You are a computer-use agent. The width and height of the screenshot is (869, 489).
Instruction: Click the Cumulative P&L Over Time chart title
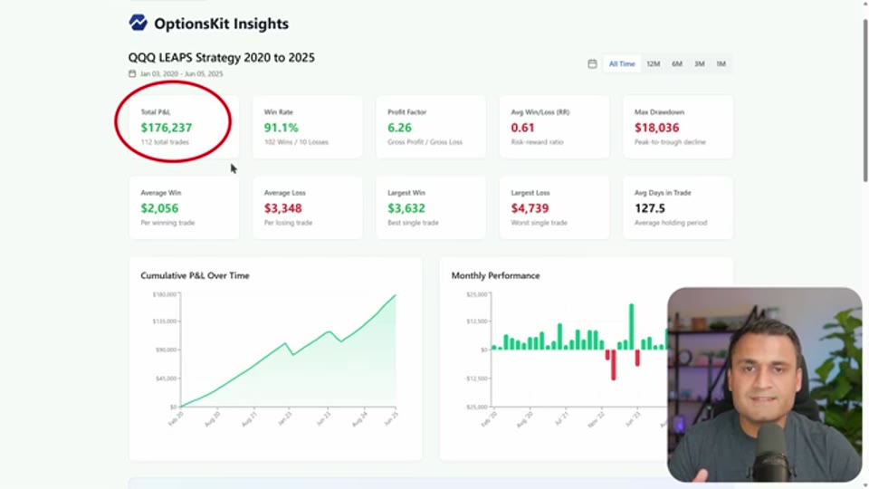[195, 275]
